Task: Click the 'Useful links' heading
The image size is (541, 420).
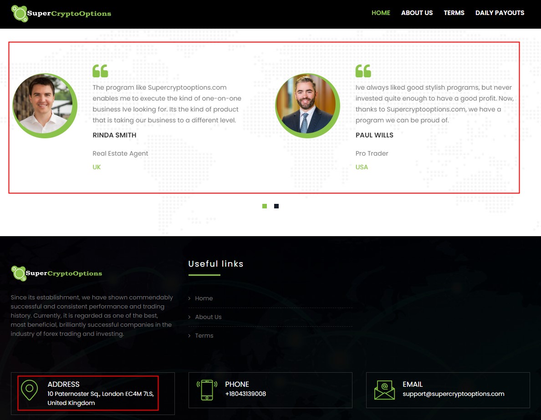Action: 216,264
